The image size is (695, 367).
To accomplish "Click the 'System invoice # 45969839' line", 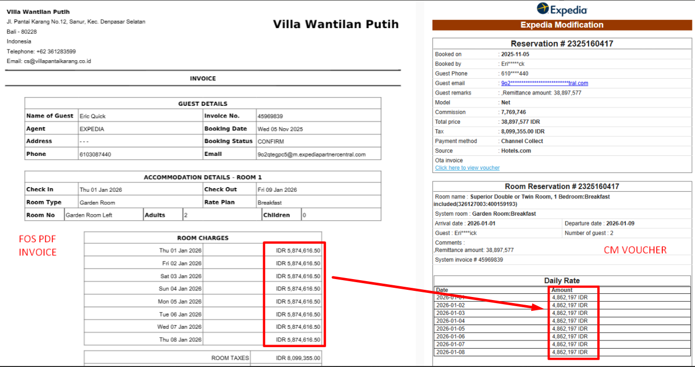I will 469,260.
